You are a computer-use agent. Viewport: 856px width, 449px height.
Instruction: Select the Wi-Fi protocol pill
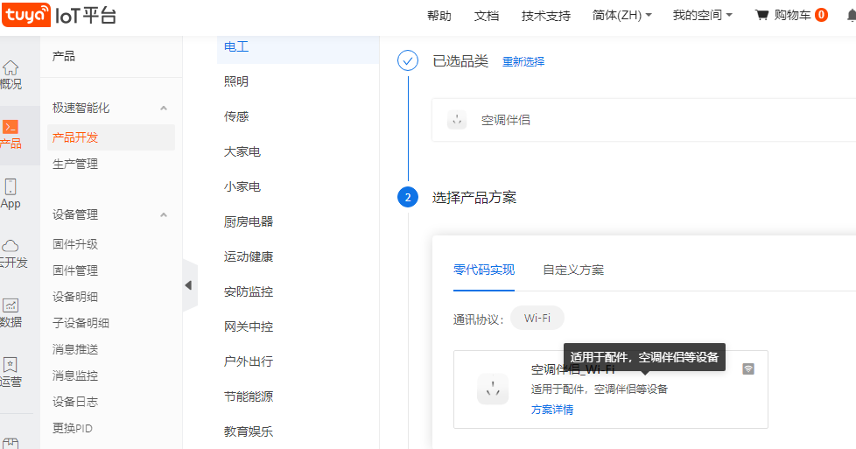pyautogui.click(x=537, y=318)
